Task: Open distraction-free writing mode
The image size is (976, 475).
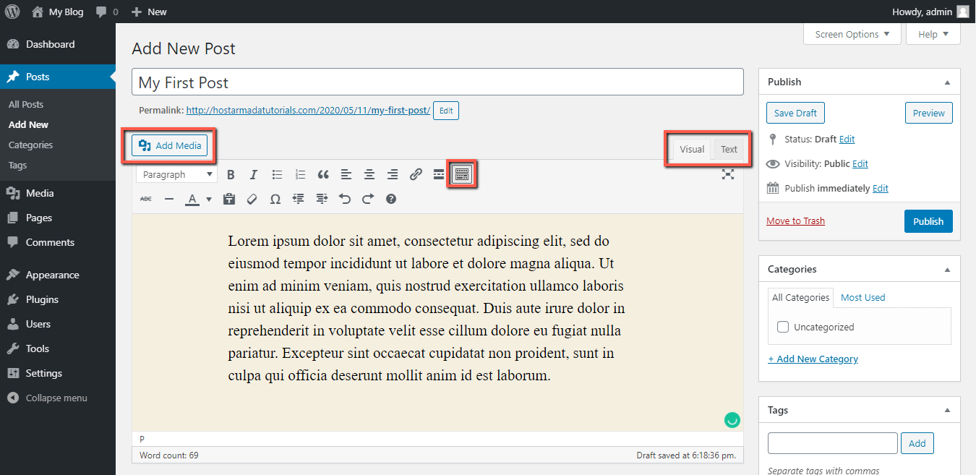Action: 728,174
